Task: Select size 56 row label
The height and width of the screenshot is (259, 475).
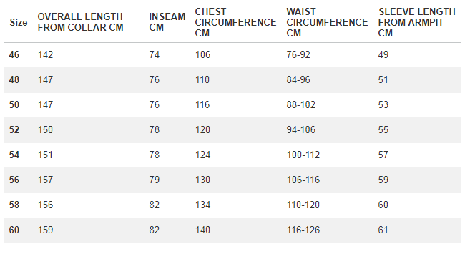Action: (14, 180)
